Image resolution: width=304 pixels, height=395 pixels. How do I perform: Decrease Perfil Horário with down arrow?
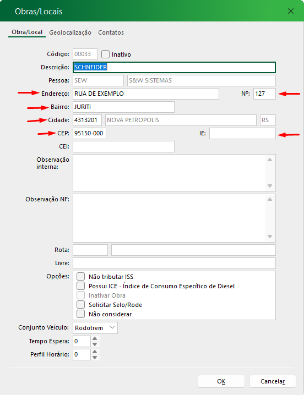[x=95, y=358]
